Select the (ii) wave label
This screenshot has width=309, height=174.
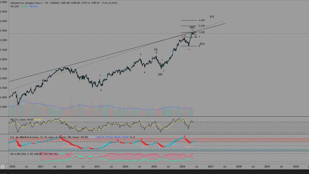tap(160, 74)
